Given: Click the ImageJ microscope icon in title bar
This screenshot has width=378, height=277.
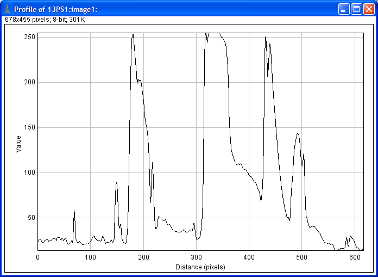Looking at the screenshot, I should 7,9.
